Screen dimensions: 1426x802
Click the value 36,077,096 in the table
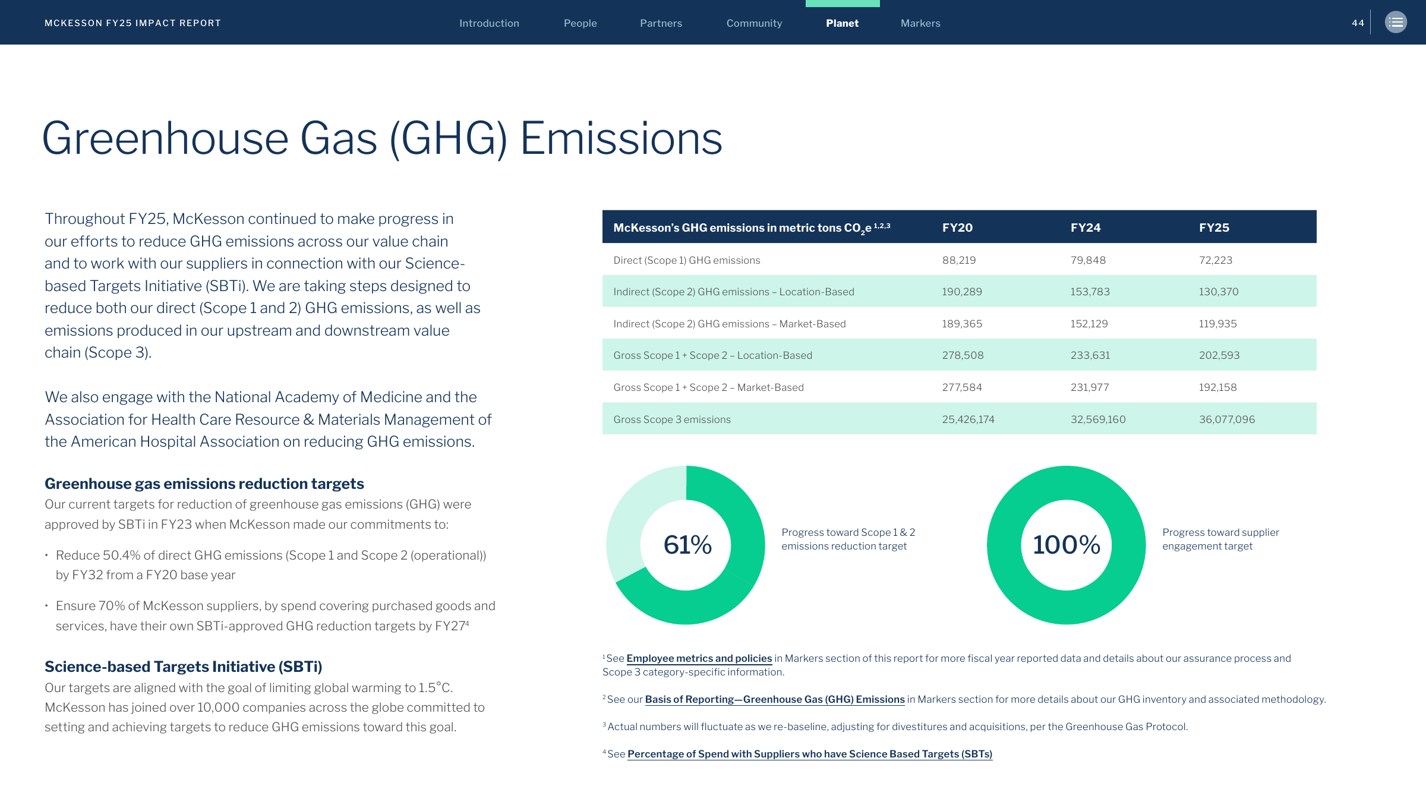[x=1227, y=419]
